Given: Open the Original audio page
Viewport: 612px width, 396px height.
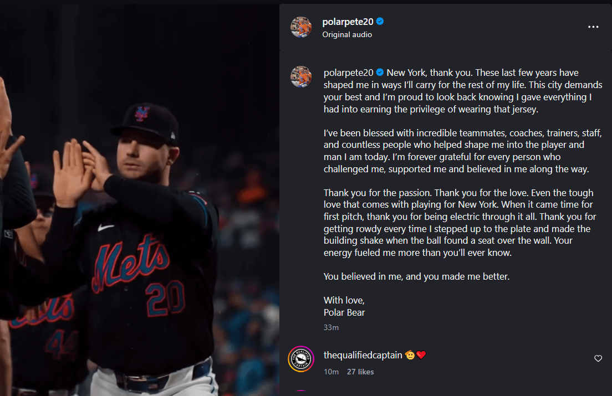Looking at the screenshot, I should coord(347,34).
